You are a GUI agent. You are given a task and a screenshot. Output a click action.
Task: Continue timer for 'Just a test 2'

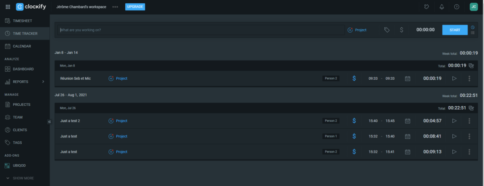point(454,121)
